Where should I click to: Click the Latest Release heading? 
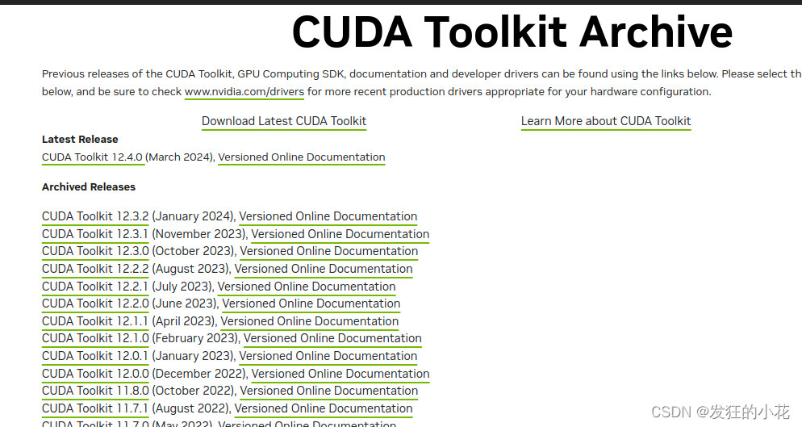(80, 140)
